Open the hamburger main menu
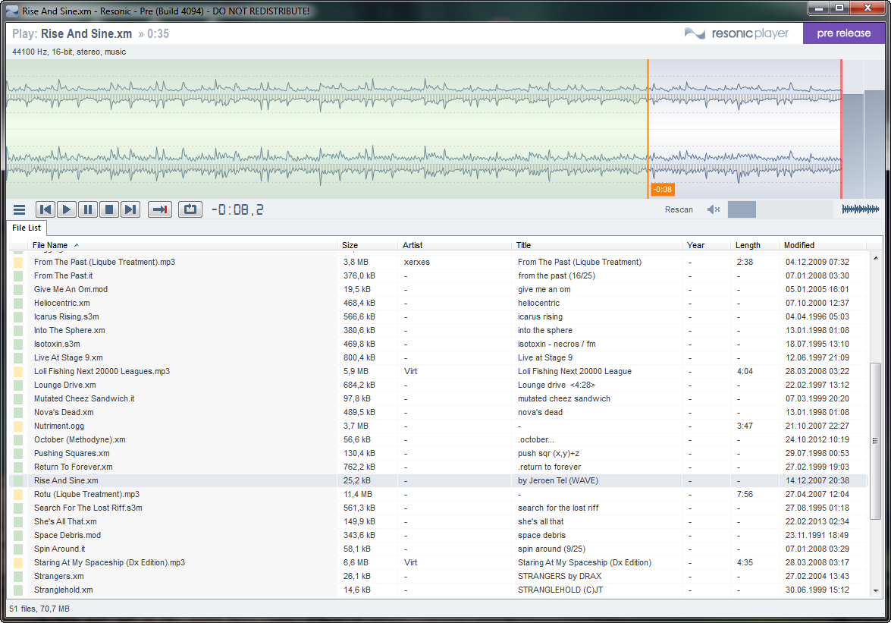 tap(20, 210)
